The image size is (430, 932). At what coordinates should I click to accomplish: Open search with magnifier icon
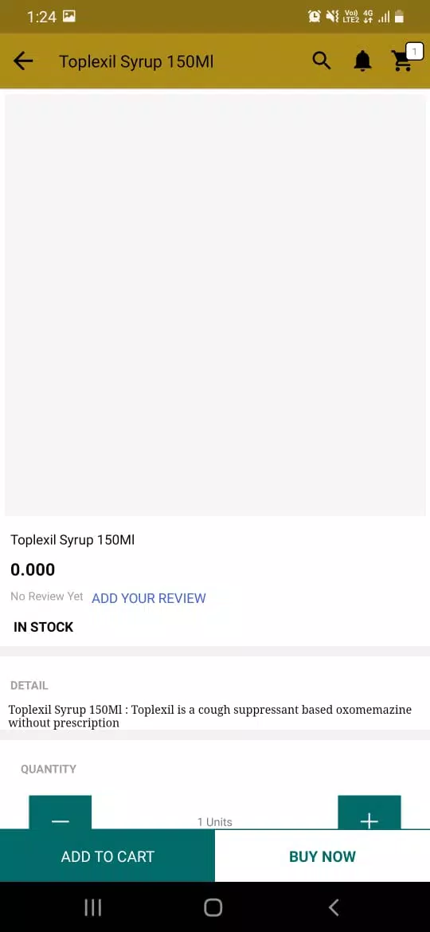[x=322, y=61]
